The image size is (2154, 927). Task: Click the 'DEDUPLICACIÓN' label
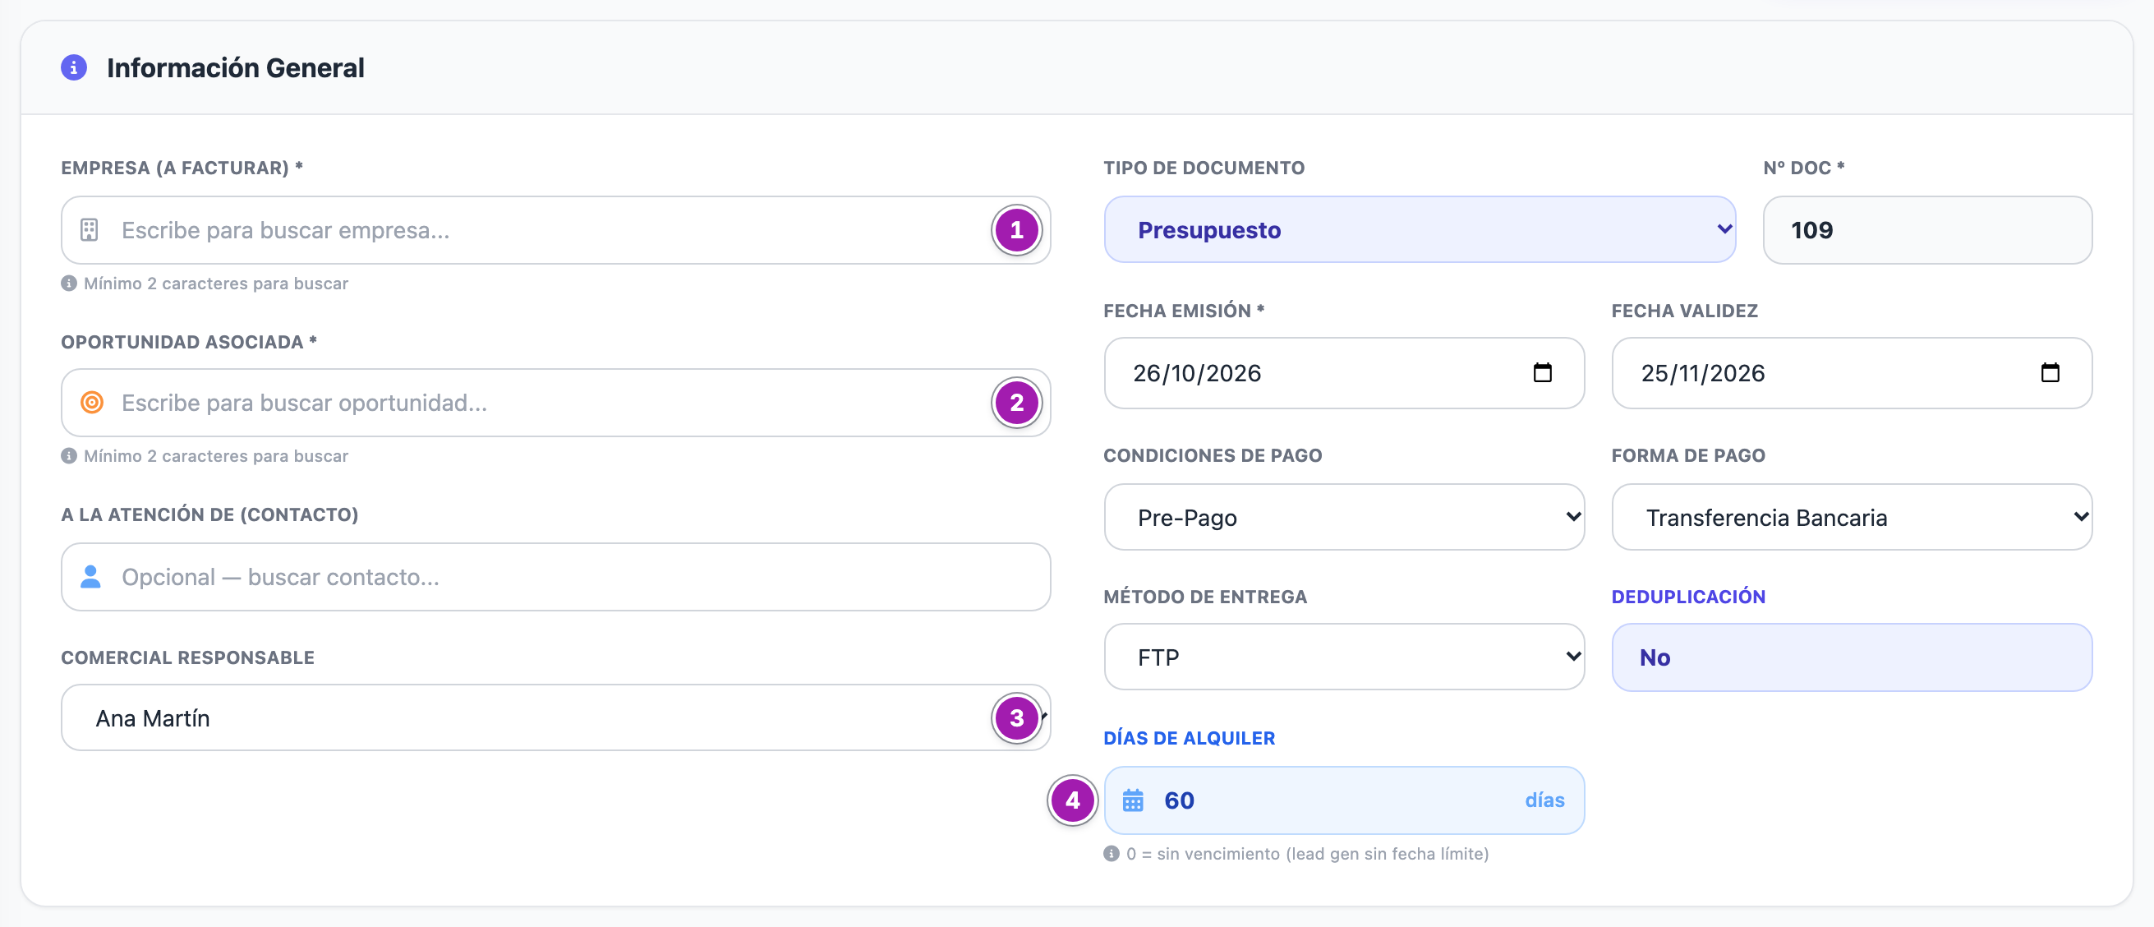[1688, 597]
